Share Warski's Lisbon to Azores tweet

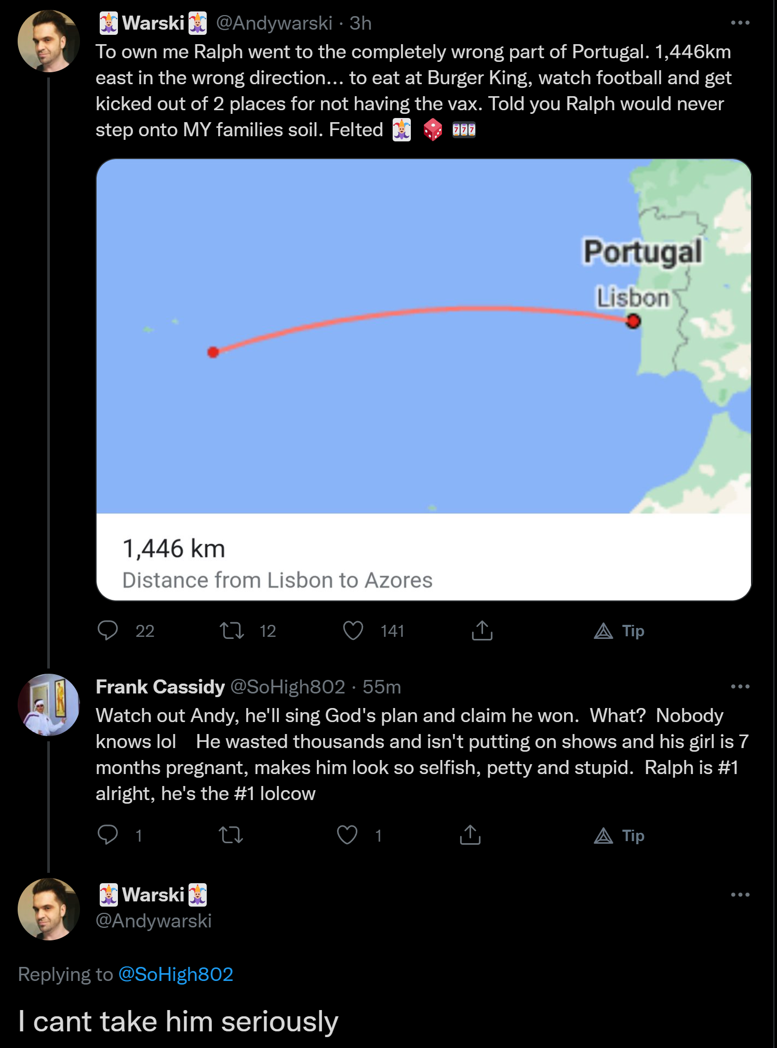click(482, 630)
